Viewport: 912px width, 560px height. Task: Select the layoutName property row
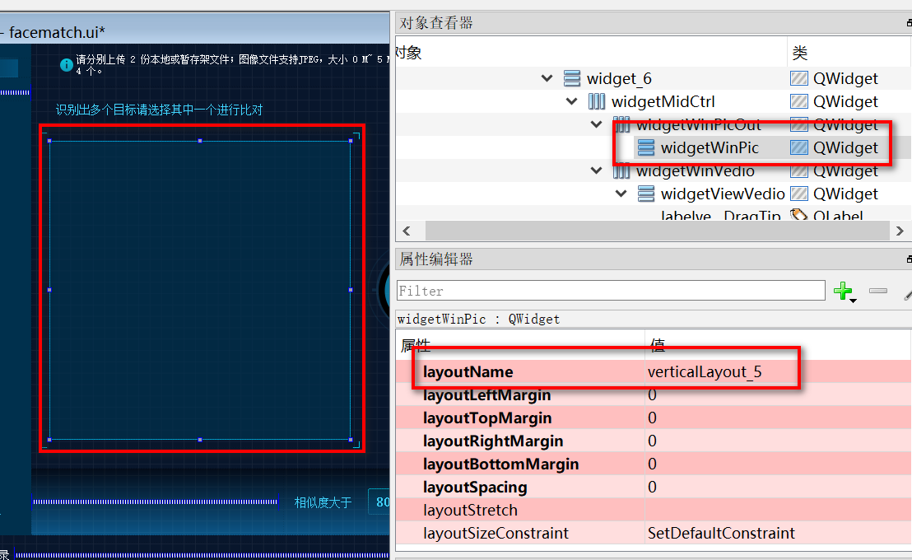(x=654, y=371)
